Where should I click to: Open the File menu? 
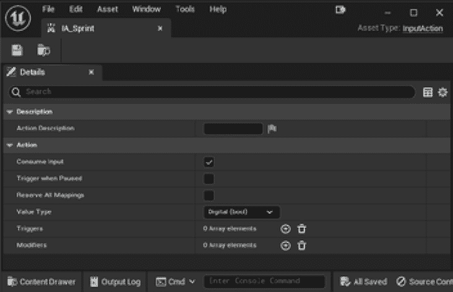[48, 9]
